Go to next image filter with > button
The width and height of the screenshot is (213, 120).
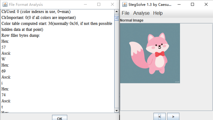pyautogui.click(x=173, y=116)
